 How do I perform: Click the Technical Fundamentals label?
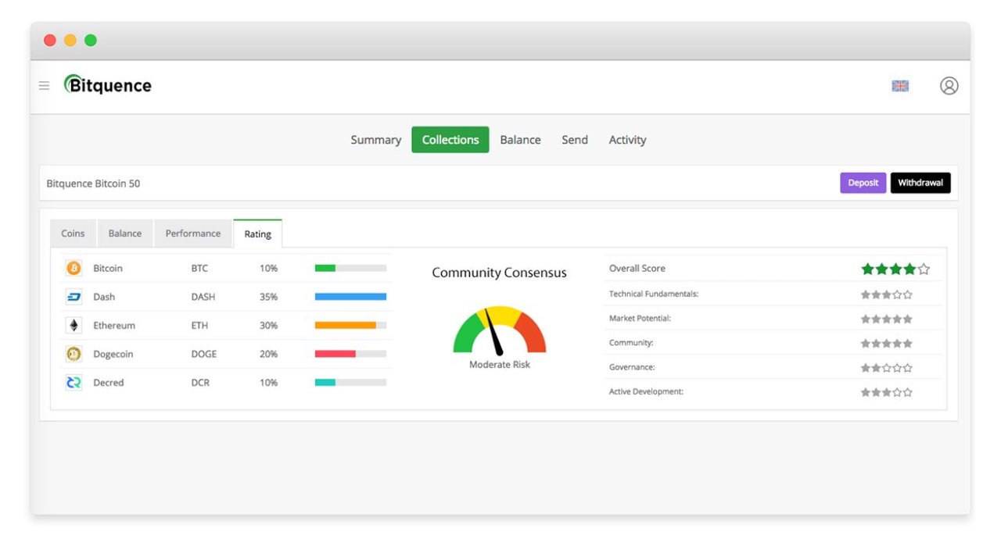pos(654,294)
